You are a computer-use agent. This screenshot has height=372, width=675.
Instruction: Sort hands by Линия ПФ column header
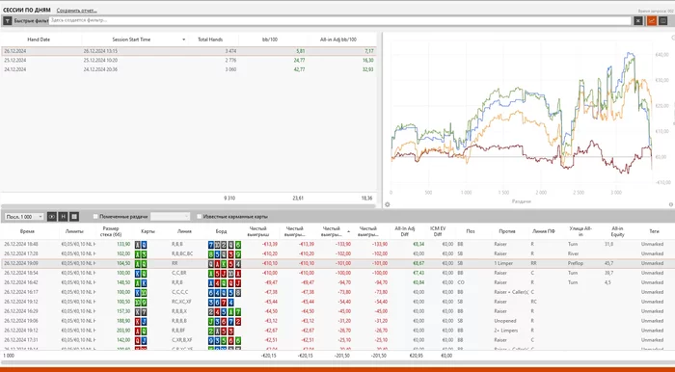click(543, 231)
